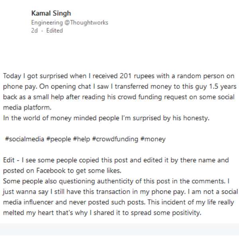
Task: Click line "Edit - I see some people copied"
Action: (116, 160)
